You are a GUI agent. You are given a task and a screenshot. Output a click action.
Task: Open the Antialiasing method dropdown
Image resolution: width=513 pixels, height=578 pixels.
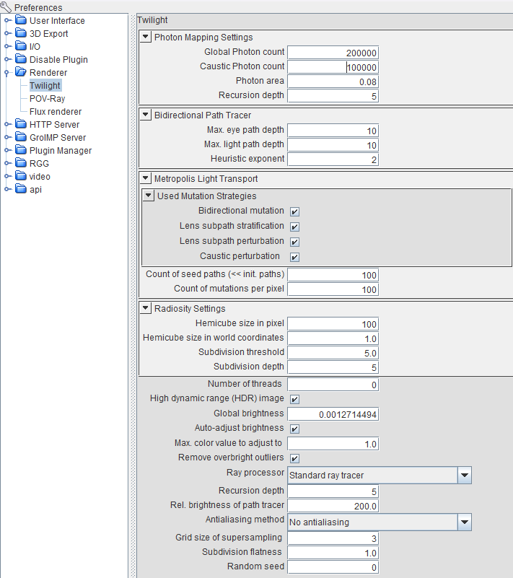coord(465,521)
